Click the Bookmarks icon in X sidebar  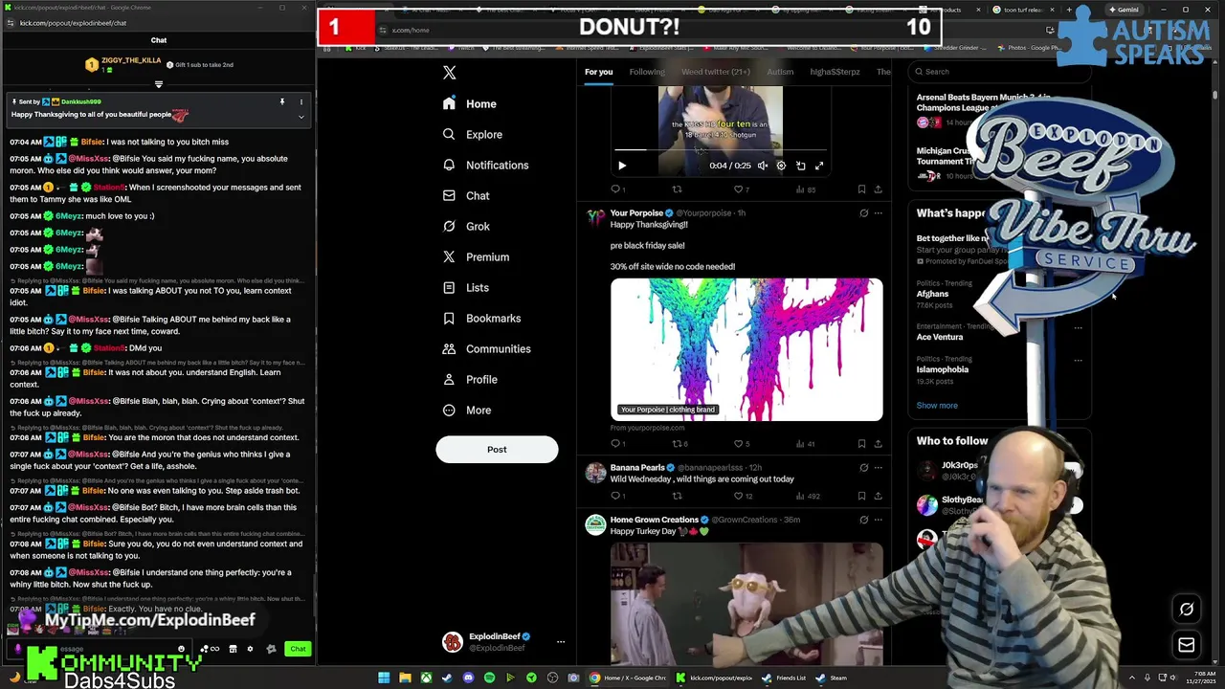[x=449, y=318]
